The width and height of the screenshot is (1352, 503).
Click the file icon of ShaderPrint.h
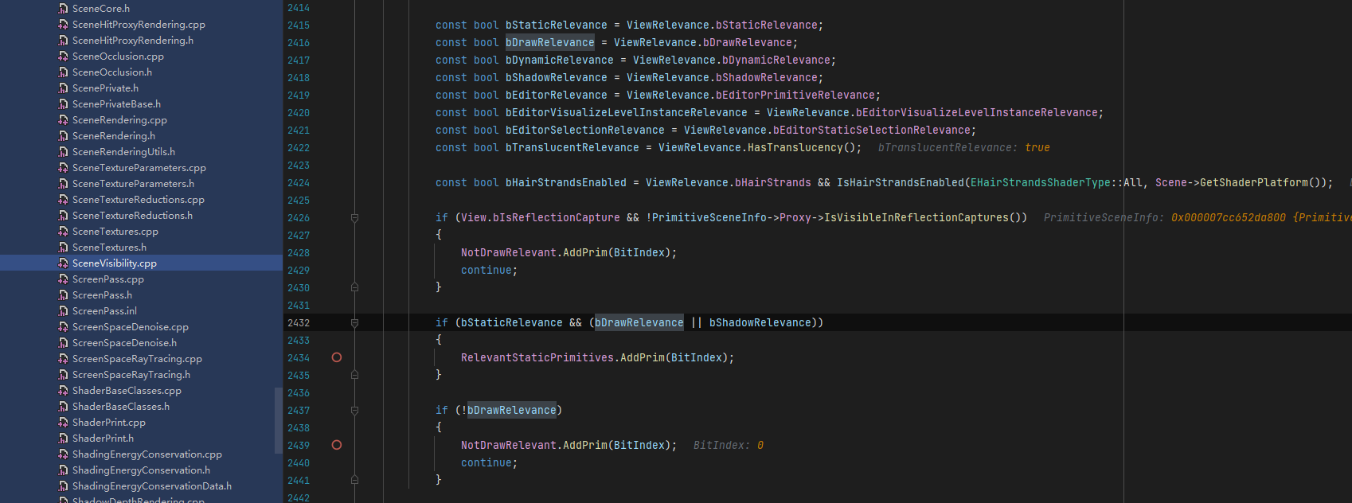[63, 439]
